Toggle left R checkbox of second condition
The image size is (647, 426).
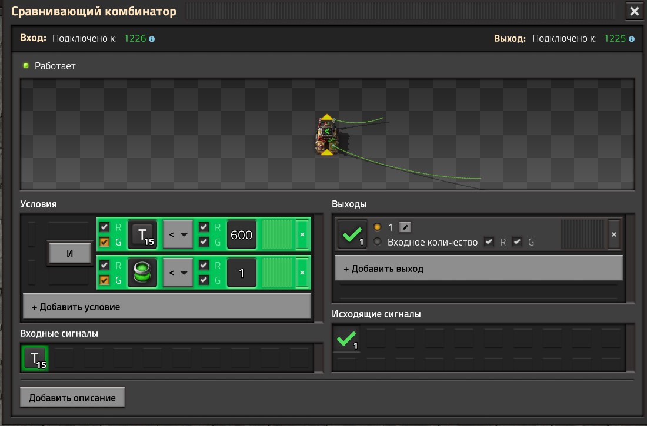pos(104,265)
